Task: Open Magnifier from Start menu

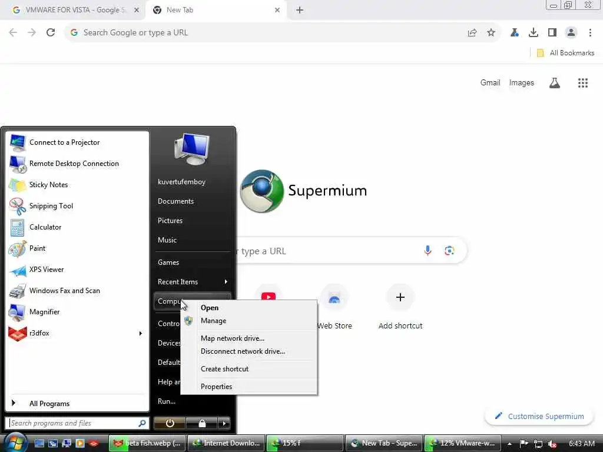Action: point(77,312)
